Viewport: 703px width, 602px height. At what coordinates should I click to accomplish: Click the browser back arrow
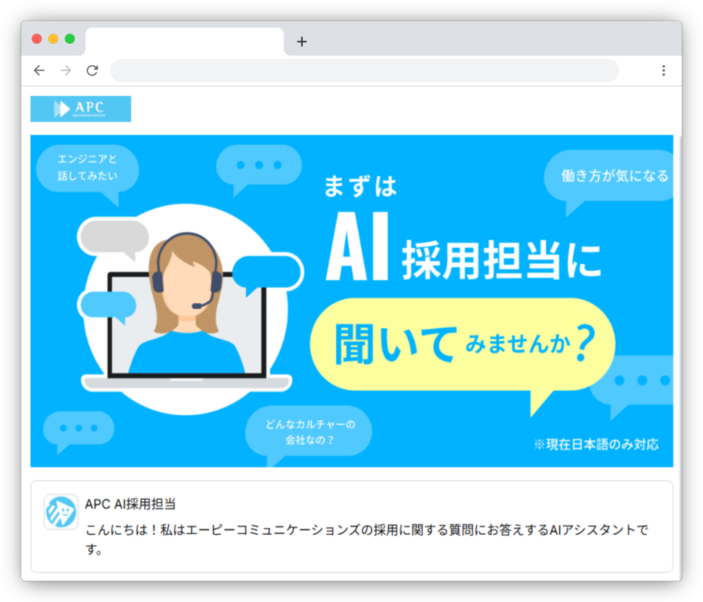point(39,71)
